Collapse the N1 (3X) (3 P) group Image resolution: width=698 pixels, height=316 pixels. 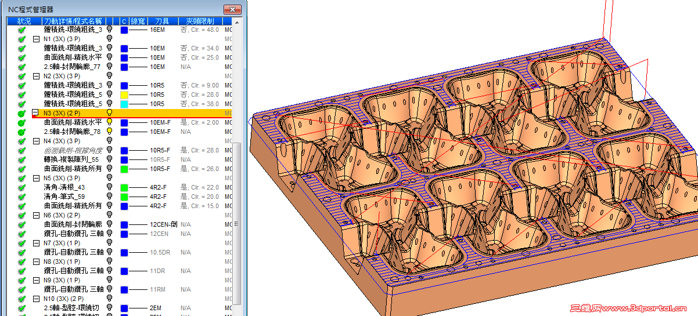pos(36,39)
